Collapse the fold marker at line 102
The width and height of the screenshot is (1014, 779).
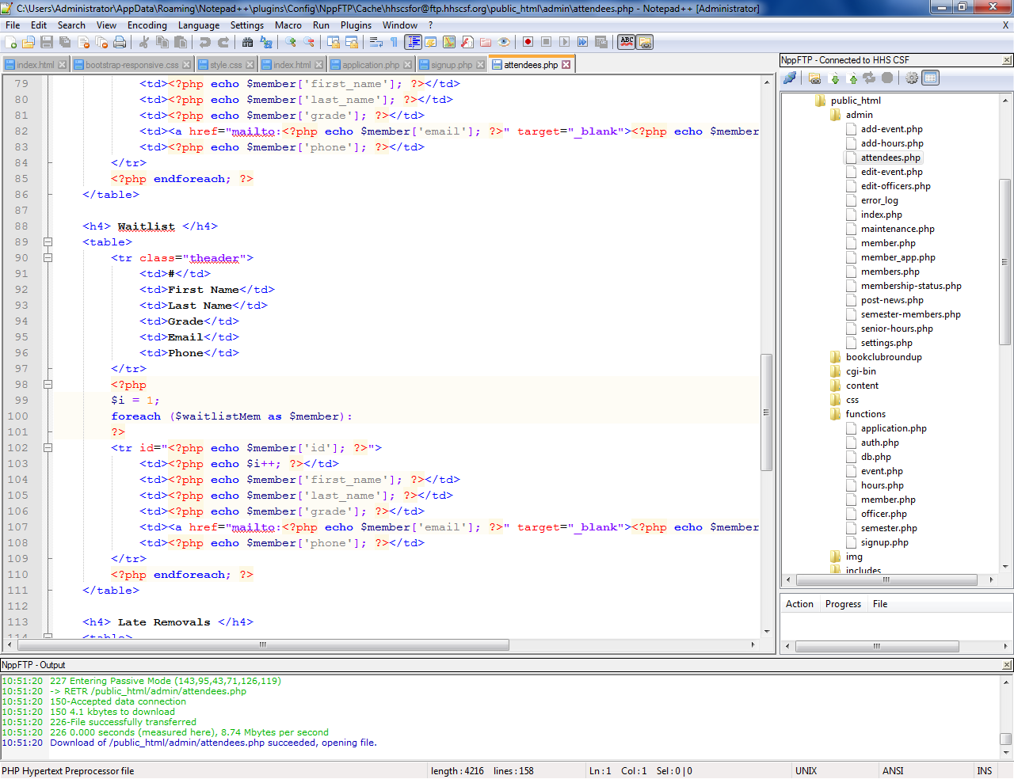48,448
